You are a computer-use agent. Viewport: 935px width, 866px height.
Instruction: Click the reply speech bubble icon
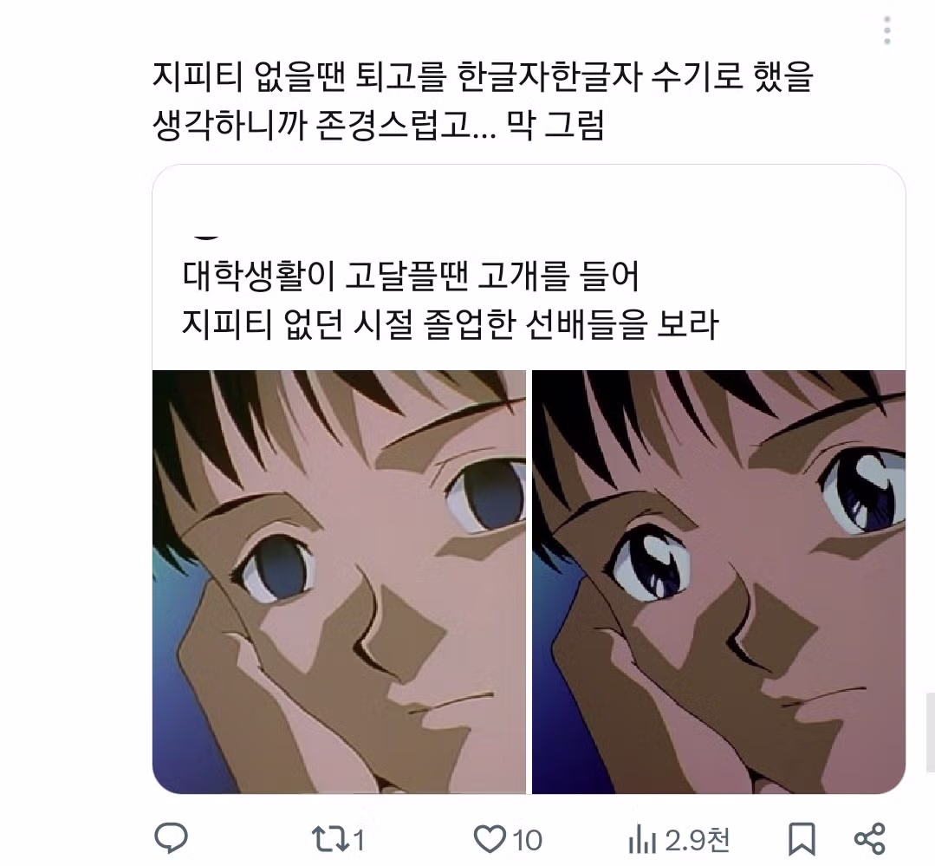[x=171, y=838]
